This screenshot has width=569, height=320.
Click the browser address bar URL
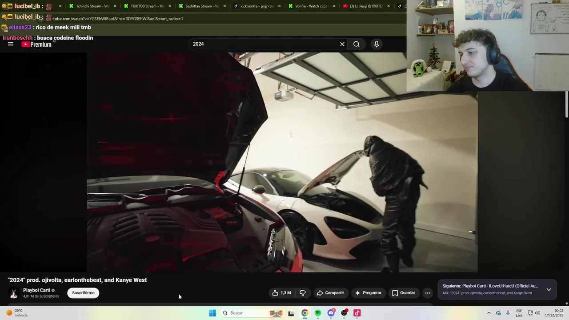tap(118, 19)
